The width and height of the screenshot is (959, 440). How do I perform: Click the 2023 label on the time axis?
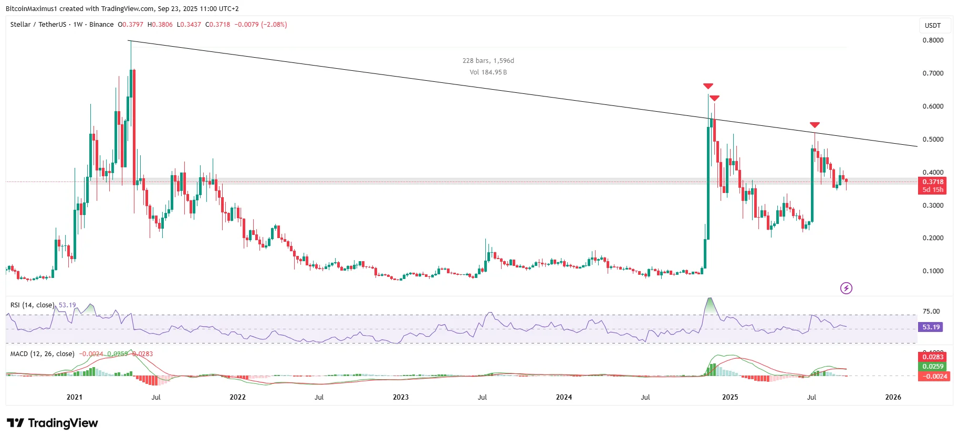point(401,397)
